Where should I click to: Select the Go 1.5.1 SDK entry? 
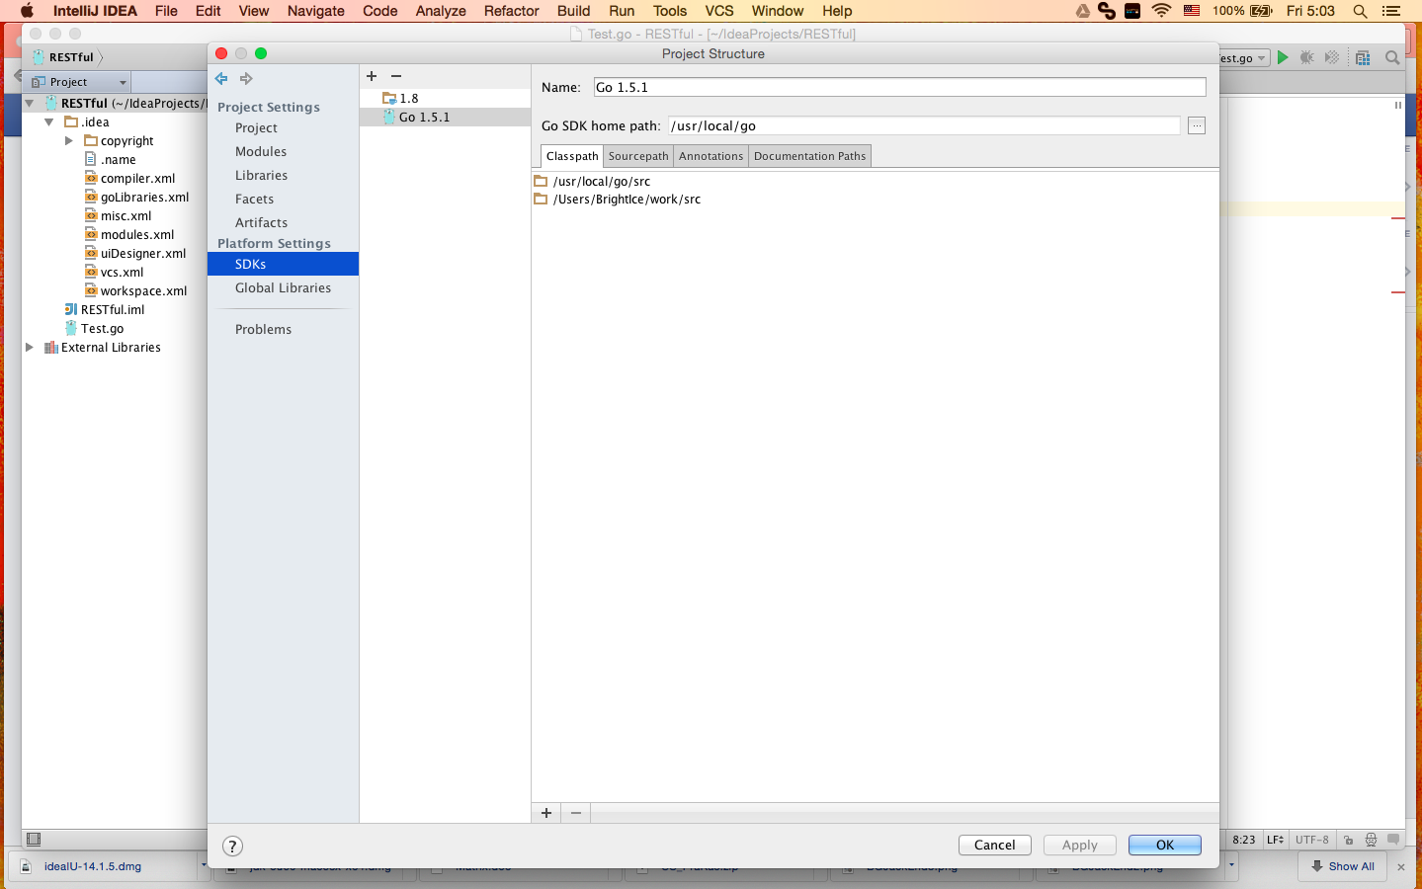[x=445, y=117]
